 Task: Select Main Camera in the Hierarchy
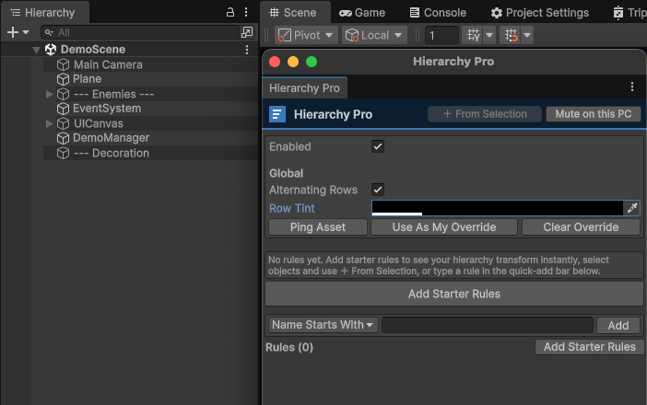108,64
